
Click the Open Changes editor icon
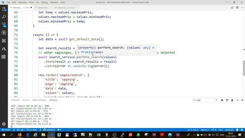[x=232, y=8]
